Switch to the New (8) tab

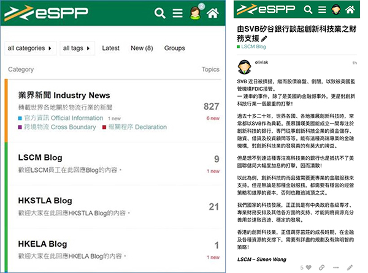[x=142, y=48]
